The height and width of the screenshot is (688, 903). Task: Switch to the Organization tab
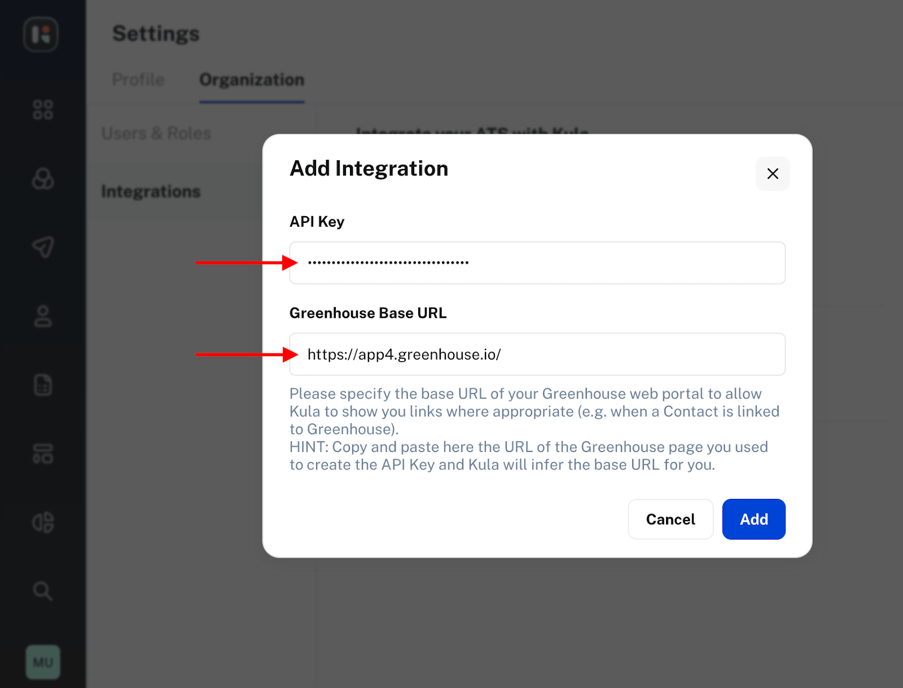(x=252, y=80)
